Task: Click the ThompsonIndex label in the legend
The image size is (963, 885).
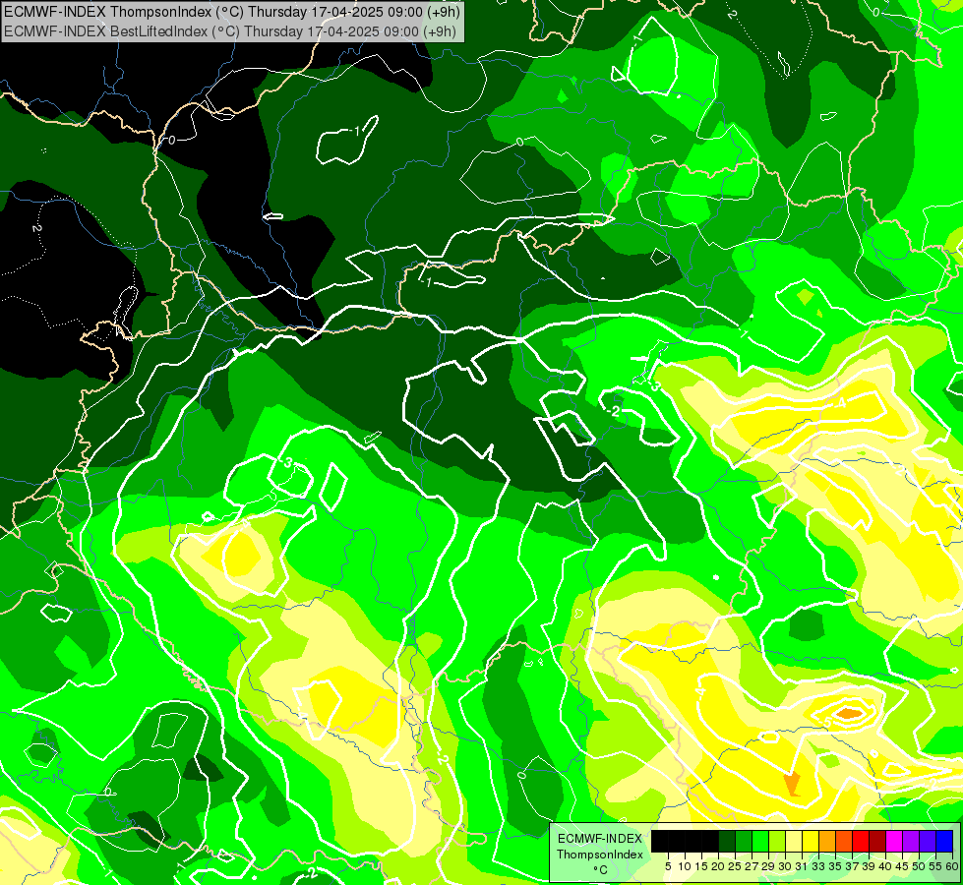Action: 600,855
